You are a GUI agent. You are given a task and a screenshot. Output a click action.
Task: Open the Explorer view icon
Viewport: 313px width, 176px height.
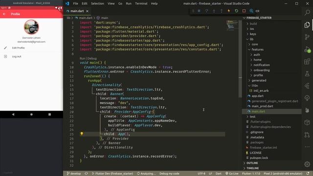pos(307,25)
